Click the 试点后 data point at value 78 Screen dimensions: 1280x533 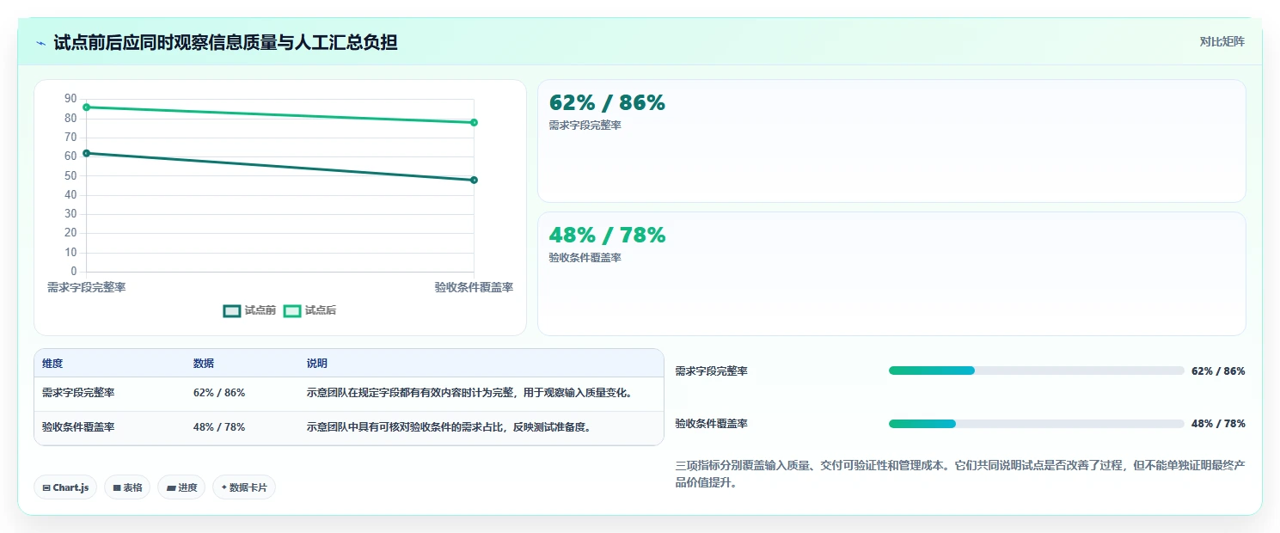474,122
